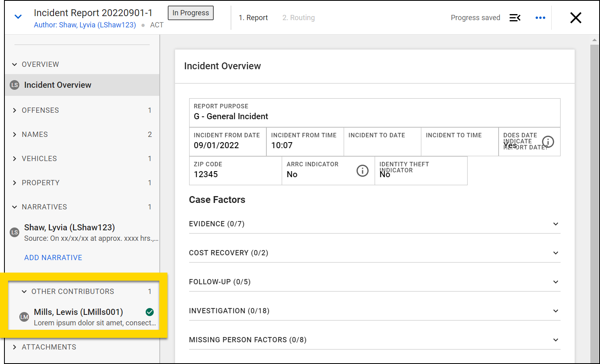Click the list icon beside Progress saved
This screenshot has height=364, width=600.
click(515, 17)
